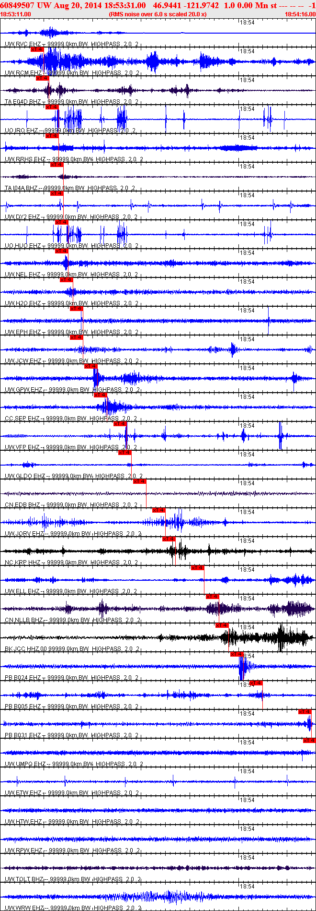Screen dimensions: 316x911
Task: Click the red pick marker above PB.B005 trace
Action: [x=256, y=683]
